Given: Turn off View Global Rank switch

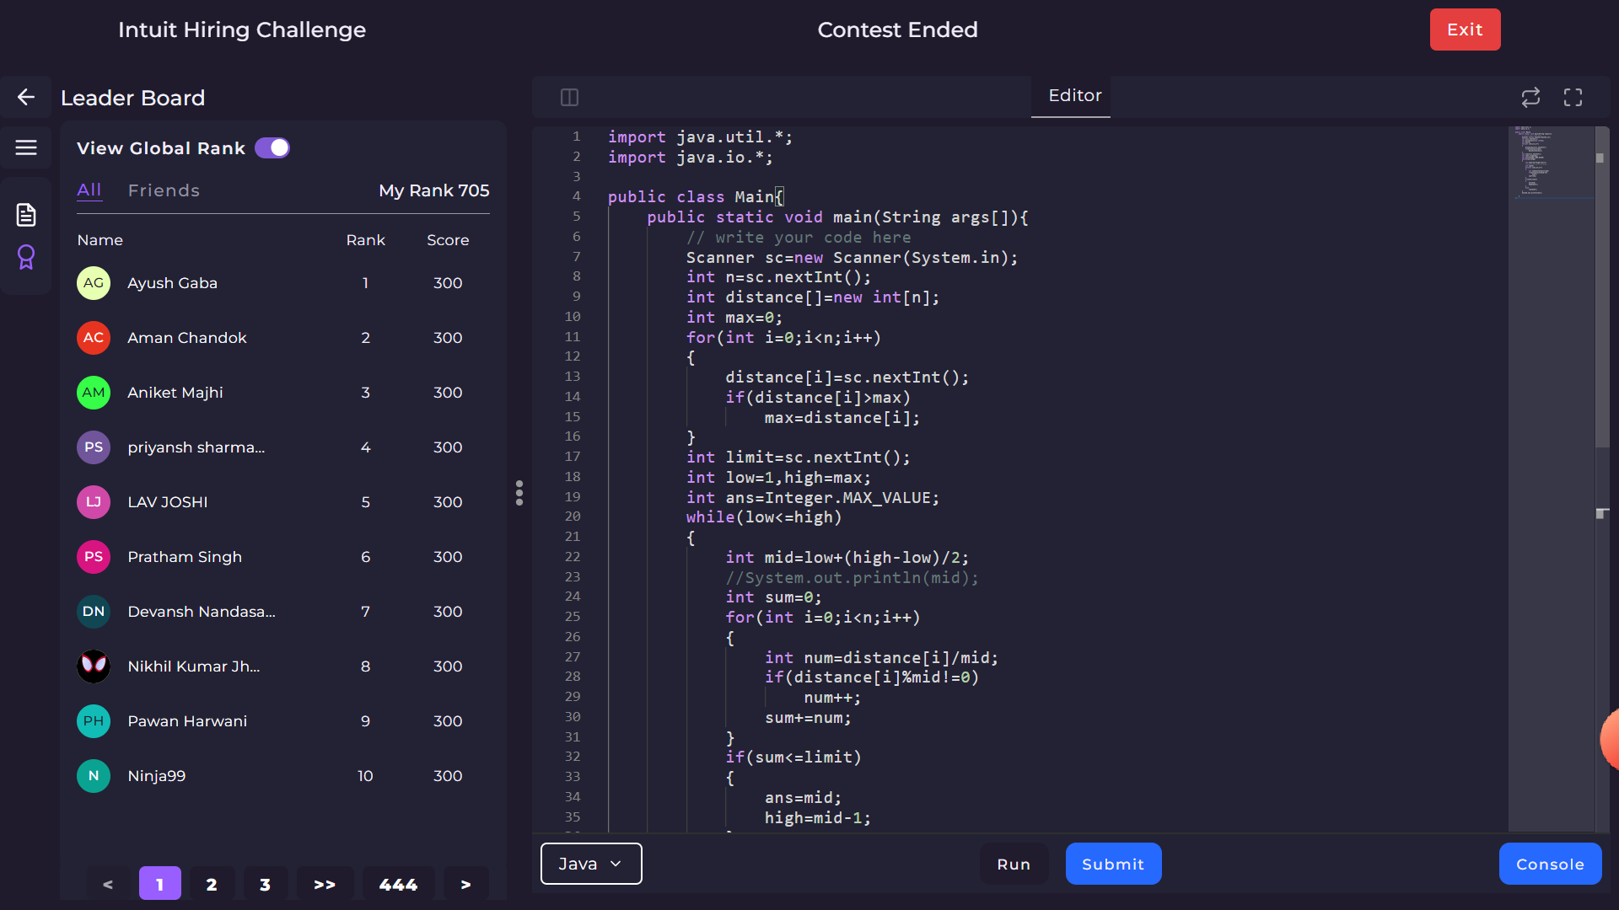Looking at the screenshot, I should click(272, 148).
